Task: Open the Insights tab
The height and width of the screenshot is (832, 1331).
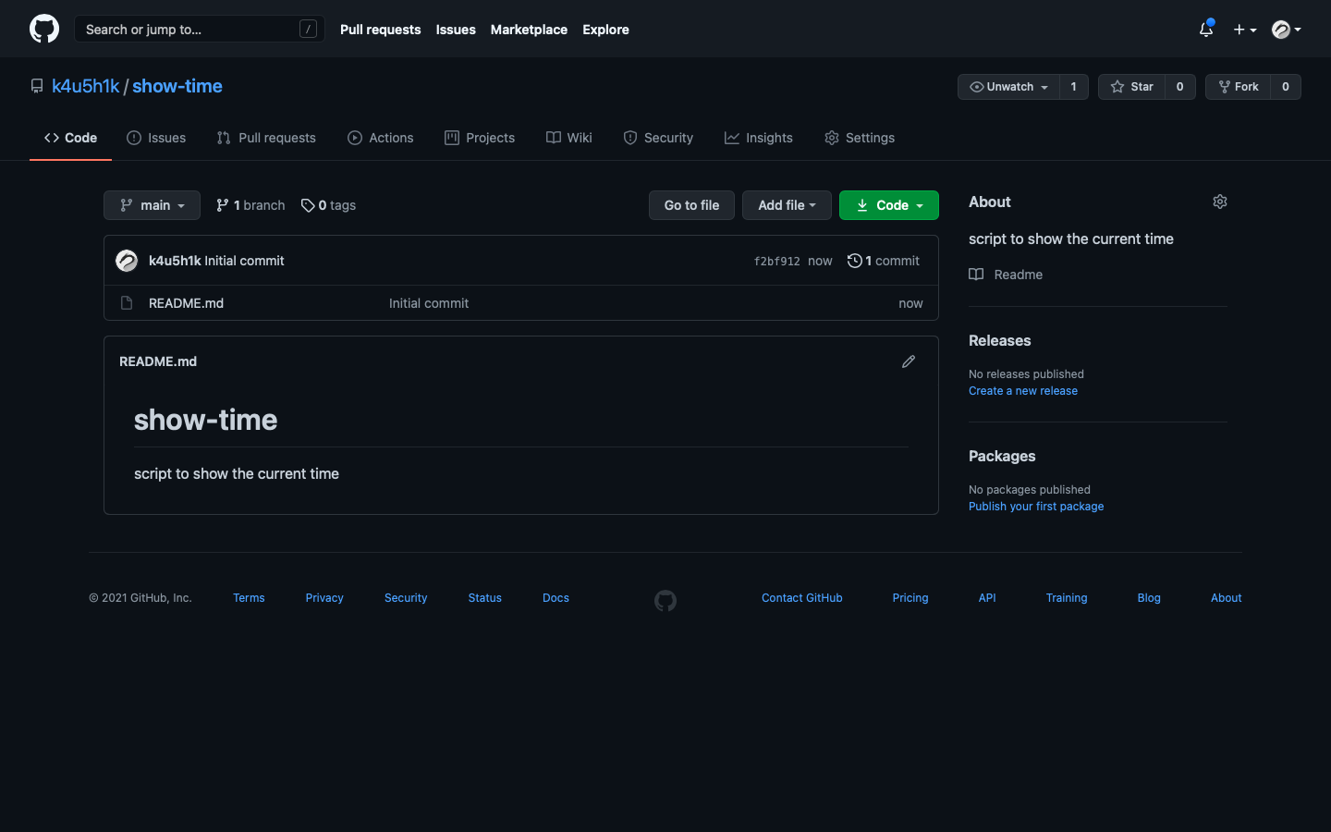Action: coord(759,138)
